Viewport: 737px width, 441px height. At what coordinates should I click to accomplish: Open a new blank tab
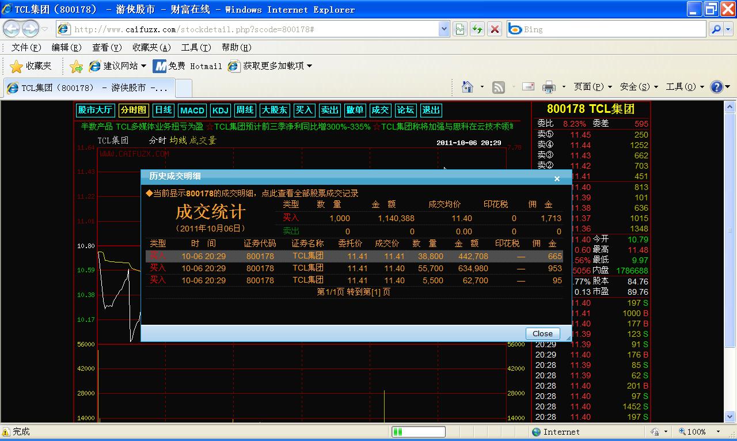tap(183, 88)
